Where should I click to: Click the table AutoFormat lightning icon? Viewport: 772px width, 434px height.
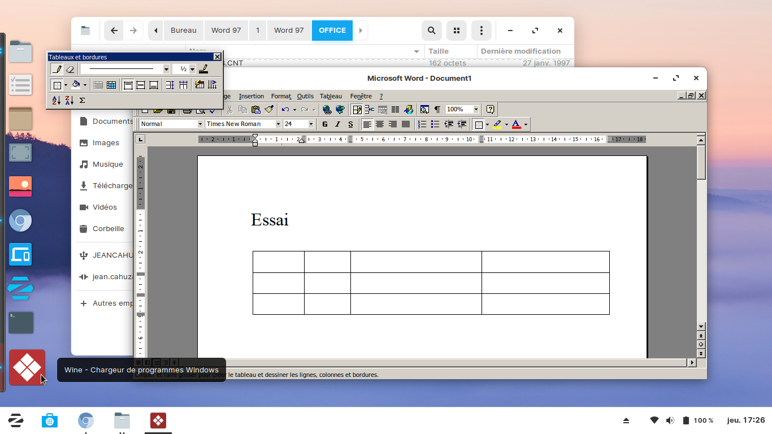[199, 85]
